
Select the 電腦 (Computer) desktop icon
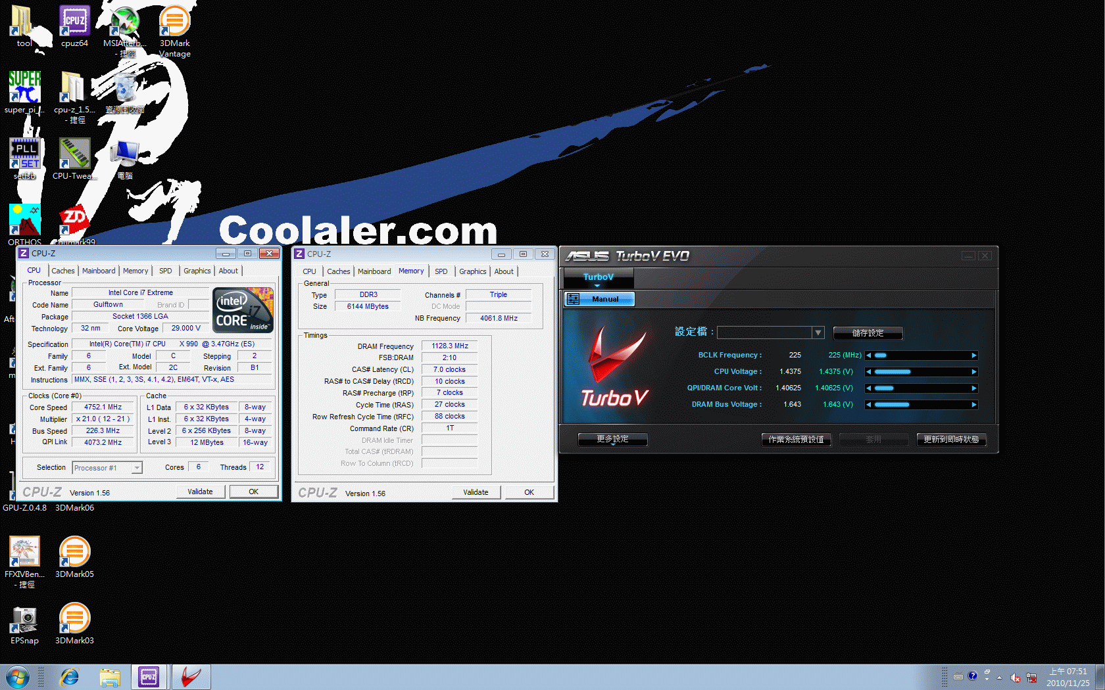point(124,158)
